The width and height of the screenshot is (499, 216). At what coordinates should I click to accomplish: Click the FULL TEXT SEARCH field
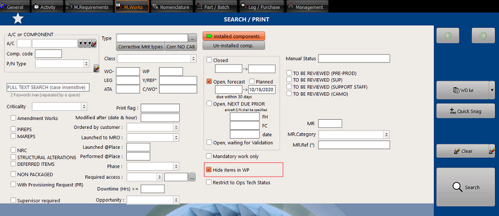[48, 87]
